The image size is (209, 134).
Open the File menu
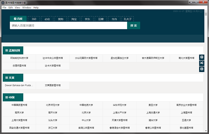[5, 7]
